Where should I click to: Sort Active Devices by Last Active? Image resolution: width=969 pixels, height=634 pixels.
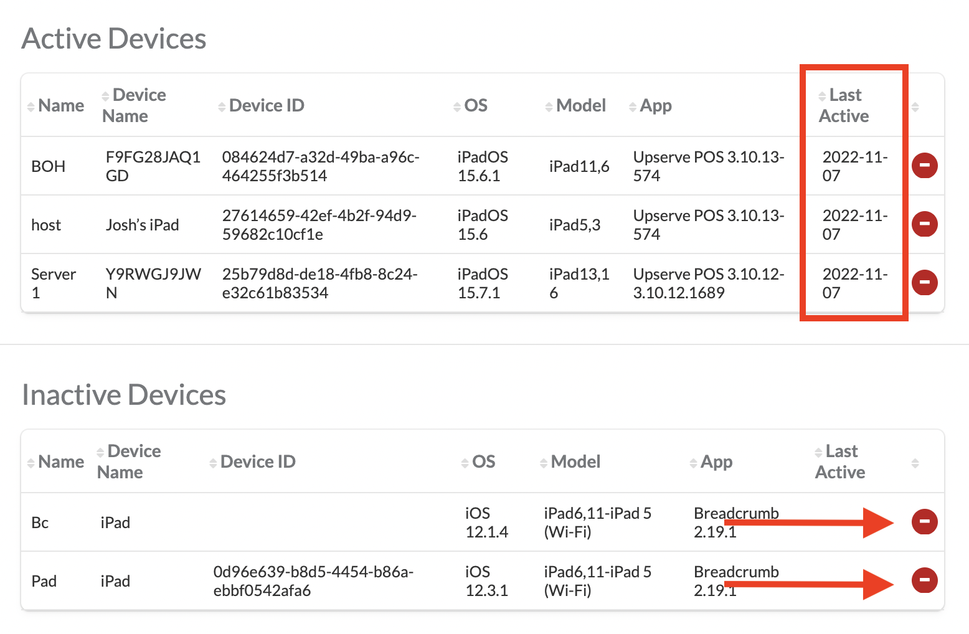point(843,105)
